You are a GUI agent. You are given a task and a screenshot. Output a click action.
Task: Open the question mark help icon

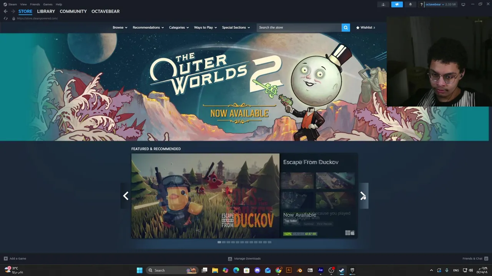click(422, 5)
